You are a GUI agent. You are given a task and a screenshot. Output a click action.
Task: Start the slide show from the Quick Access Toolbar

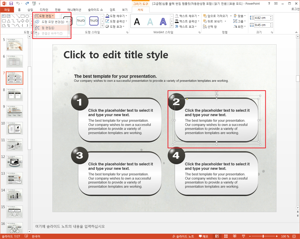click(34, 4)
